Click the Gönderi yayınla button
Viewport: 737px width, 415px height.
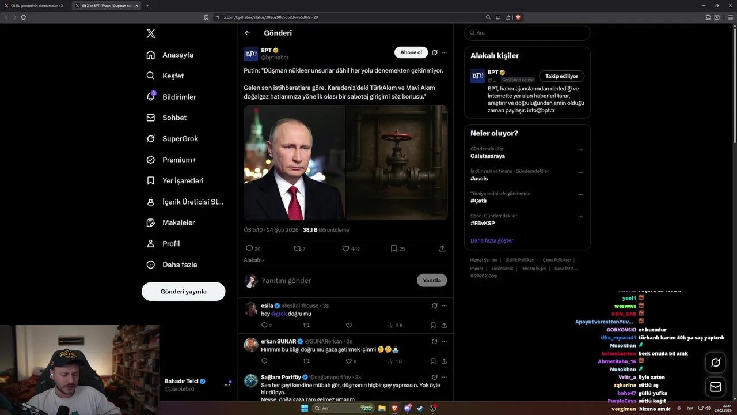(x=183, y=292)
